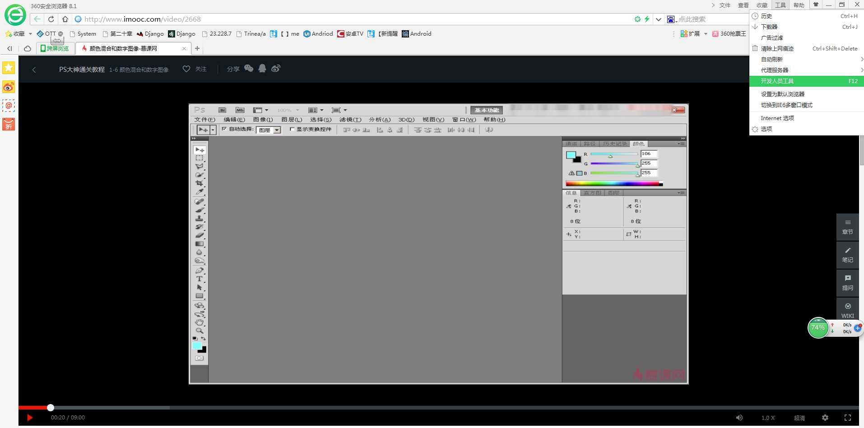This screenshot has width=864, height=428.
Task: Open the Baidu paw search engine icon
Action: click(671, 19)
